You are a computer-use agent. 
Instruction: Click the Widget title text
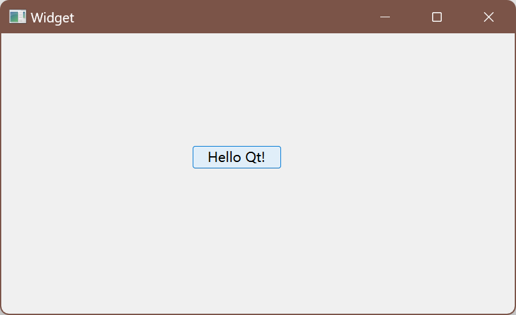coord(52,18)
